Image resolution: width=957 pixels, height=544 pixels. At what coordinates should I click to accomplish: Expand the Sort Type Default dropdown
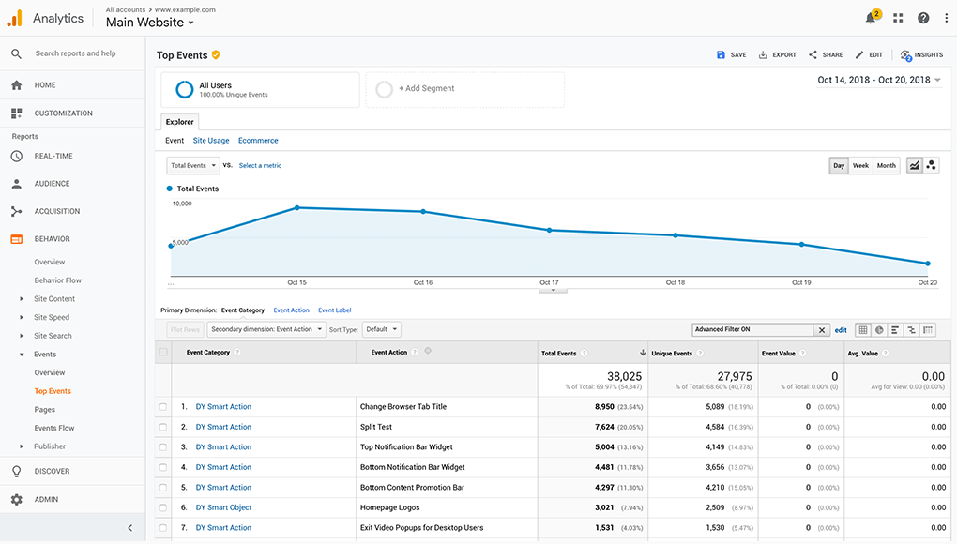(381, 329)
